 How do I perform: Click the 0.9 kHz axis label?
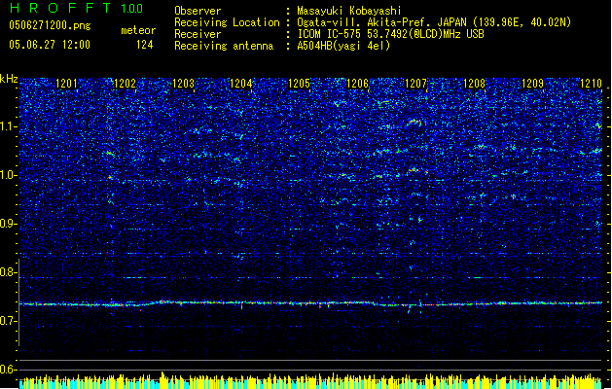(8, 224)
